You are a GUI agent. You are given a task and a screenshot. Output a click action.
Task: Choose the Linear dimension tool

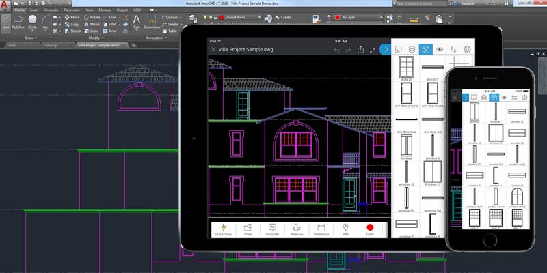170,17
